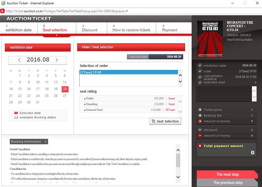The width and height of the screenshot is (262, 187).
Task: Click the URL in the address bar
Action: coord(67,11)
